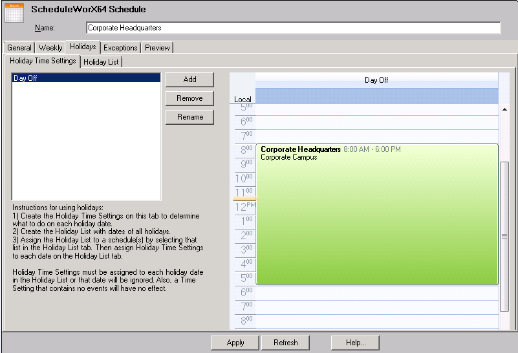This screenshot has width=518, height=353.
Task: Click the ScheduleWorX64 calendar icon
Action: (14, 13)
